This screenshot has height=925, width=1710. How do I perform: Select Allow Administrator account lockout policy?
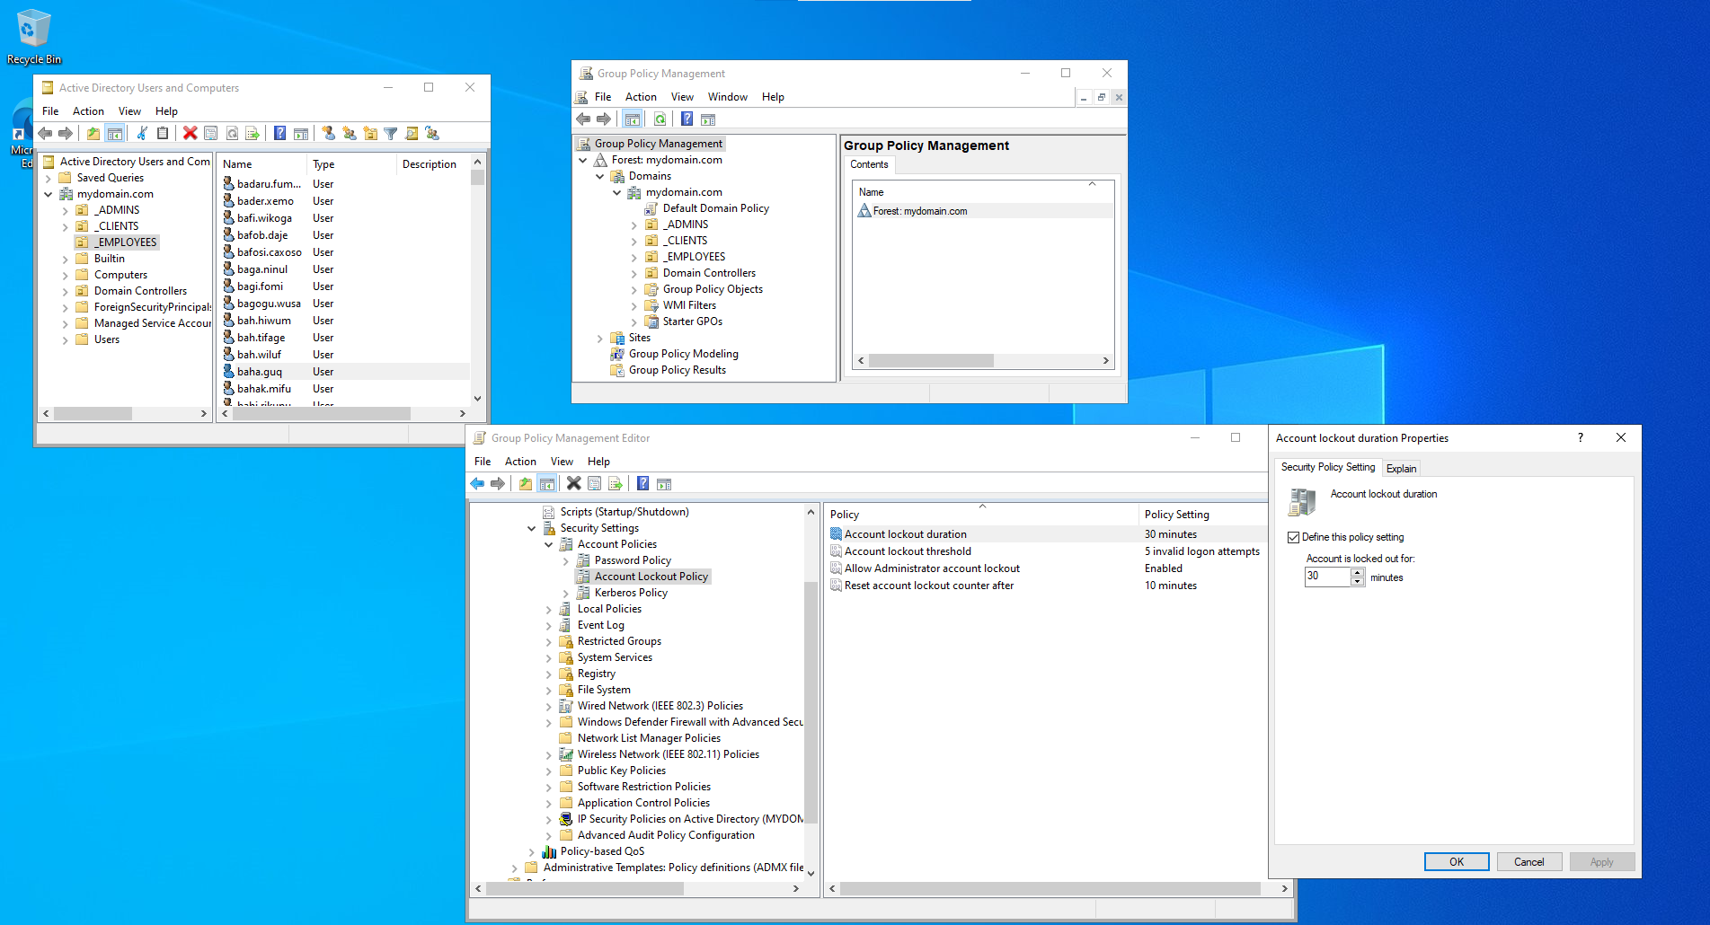pyautogui.click(x=932, y=568)
